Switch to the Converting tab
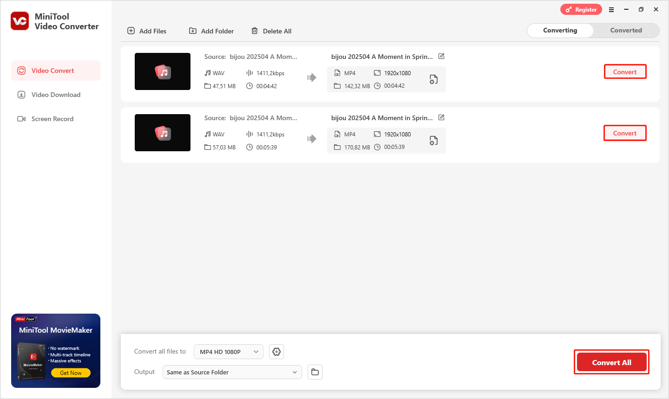 560,30
